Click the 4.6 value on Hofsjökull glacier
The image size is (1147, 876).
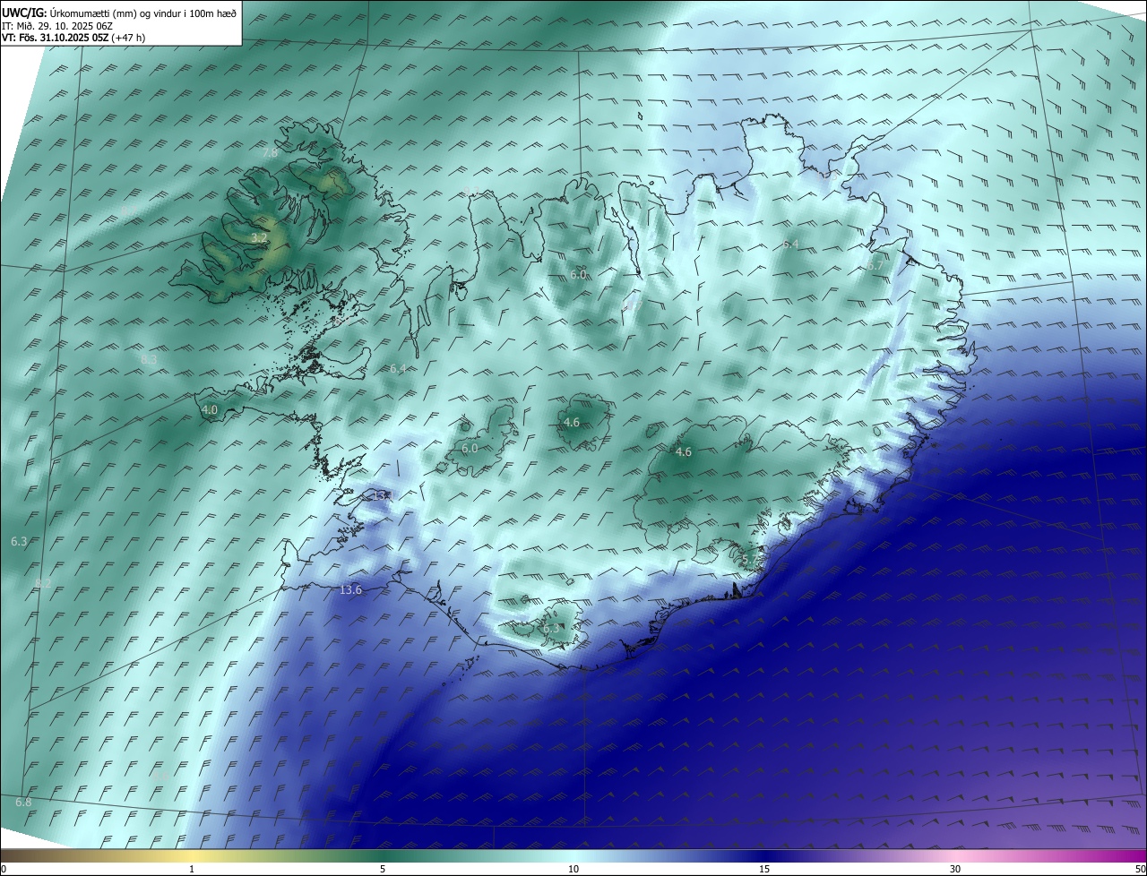[x=572, y=422]
